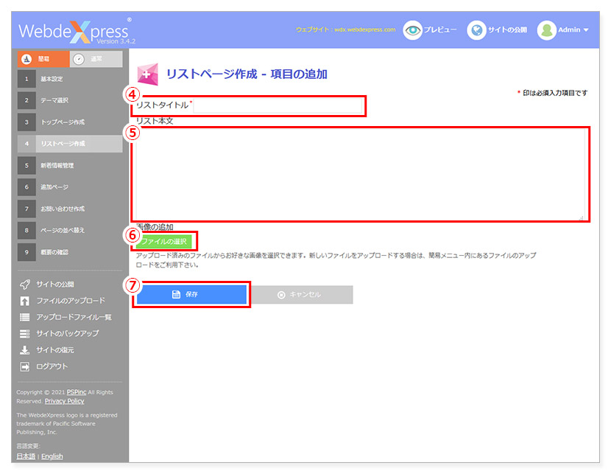611x474 pixels.
Task: Click the ログアウト link
Action: [x=52, y=366]
